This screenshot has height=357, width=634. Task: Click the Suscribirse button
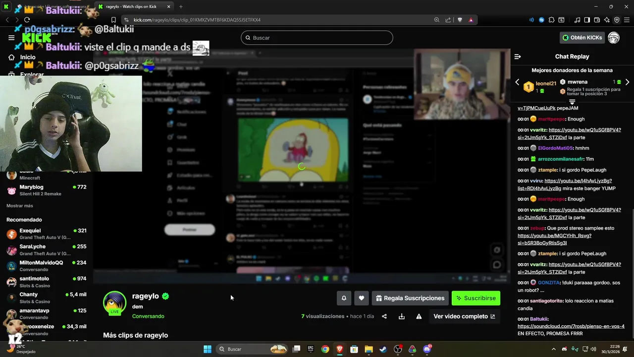coord(476,298)
